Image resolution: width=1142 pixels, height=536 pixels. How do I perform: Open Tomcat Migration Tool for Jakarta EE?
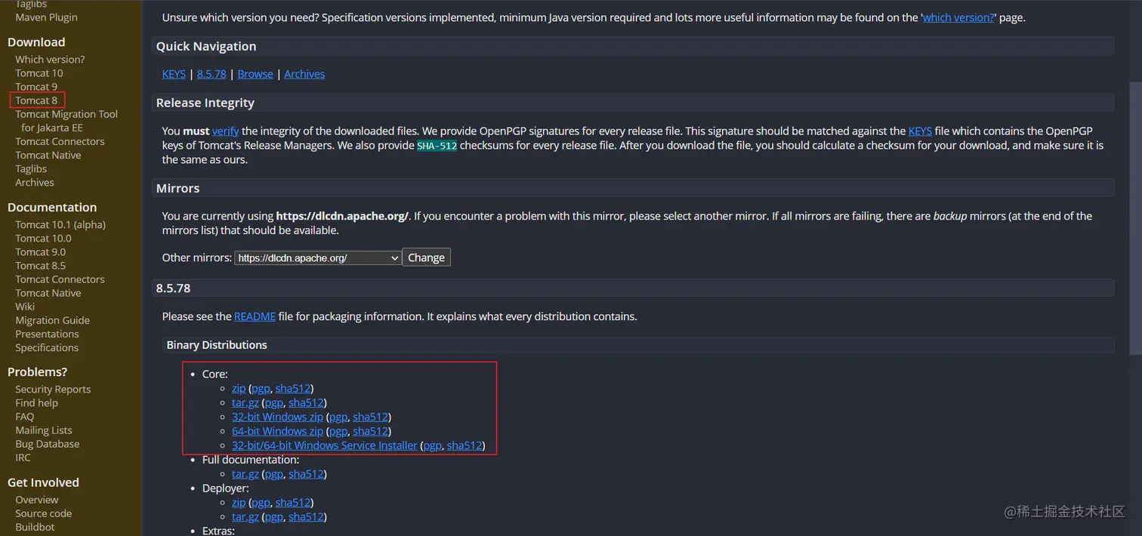66,121
